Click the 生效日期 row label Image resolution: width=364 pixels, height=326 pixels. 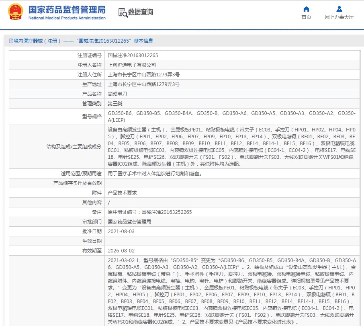click(92, 241)
